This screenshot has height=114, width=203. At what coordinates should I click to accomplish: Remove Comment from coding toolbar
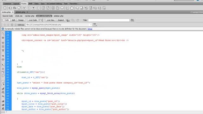[3, 85]
